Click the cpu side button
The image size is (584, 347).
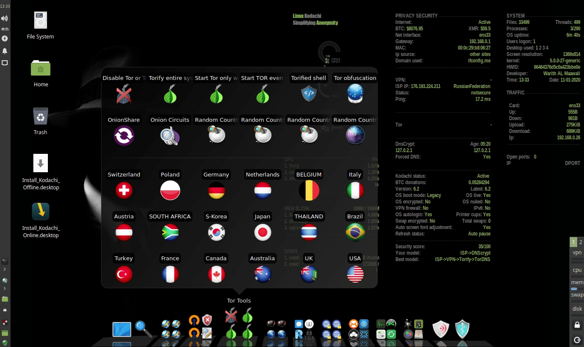(577, 270)
